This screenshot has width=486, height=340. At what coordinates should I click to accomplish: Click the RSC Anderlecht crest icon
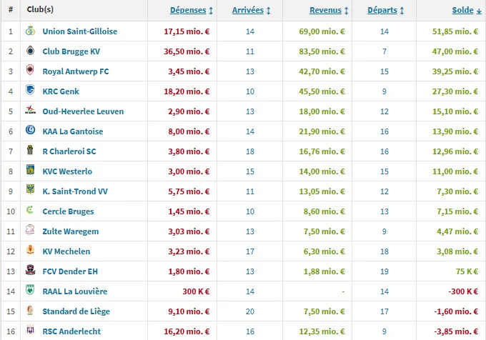tap(30, 331)
